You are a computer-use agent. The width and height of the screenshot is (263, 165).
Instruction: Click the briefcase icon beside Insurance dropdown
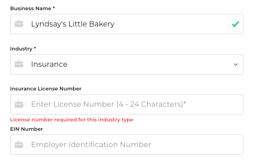[19, 64]
